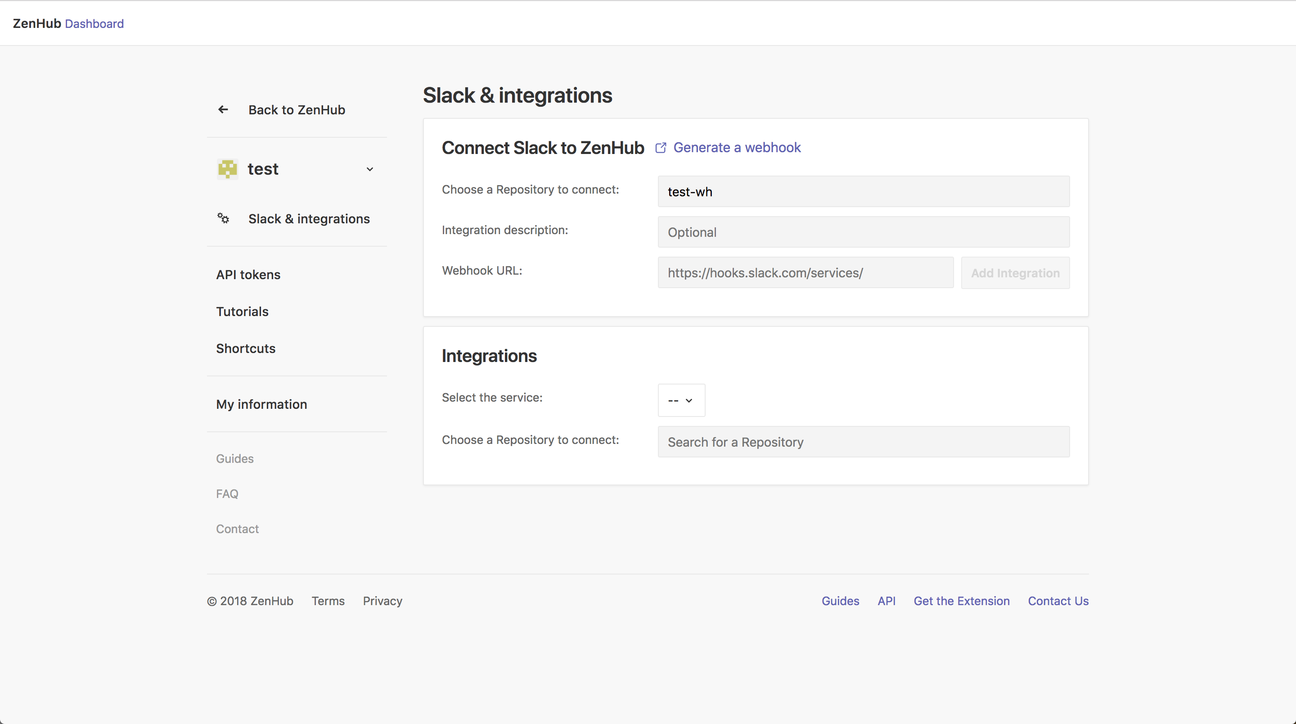Open the API tokens section
The width and height of the screenshot is (1296, 724).
point(248,274)
